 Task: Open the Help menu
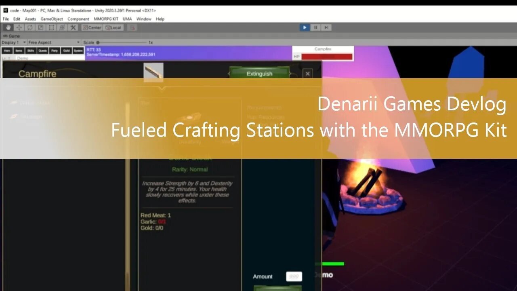tap(160, 19)
